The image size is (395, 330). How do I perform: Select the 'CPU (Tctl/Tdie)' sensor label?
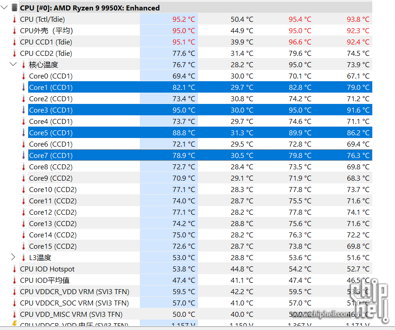(x=42, y=20)
